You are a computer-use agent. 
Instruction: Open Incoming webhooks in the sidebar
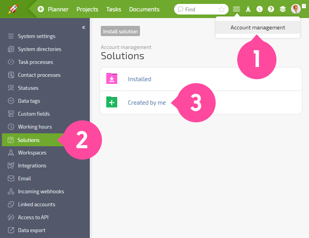41,191
